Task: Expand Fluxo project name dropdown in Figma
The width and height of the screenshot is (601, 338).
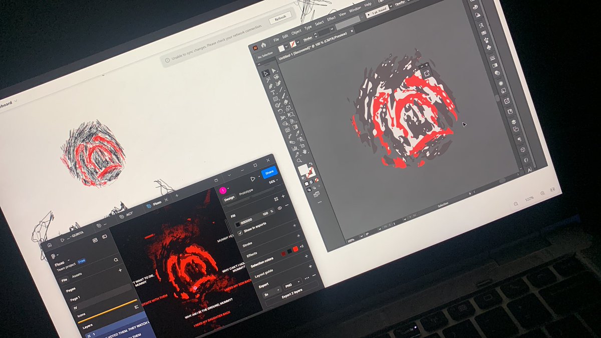Action: [x=69, y=260]
